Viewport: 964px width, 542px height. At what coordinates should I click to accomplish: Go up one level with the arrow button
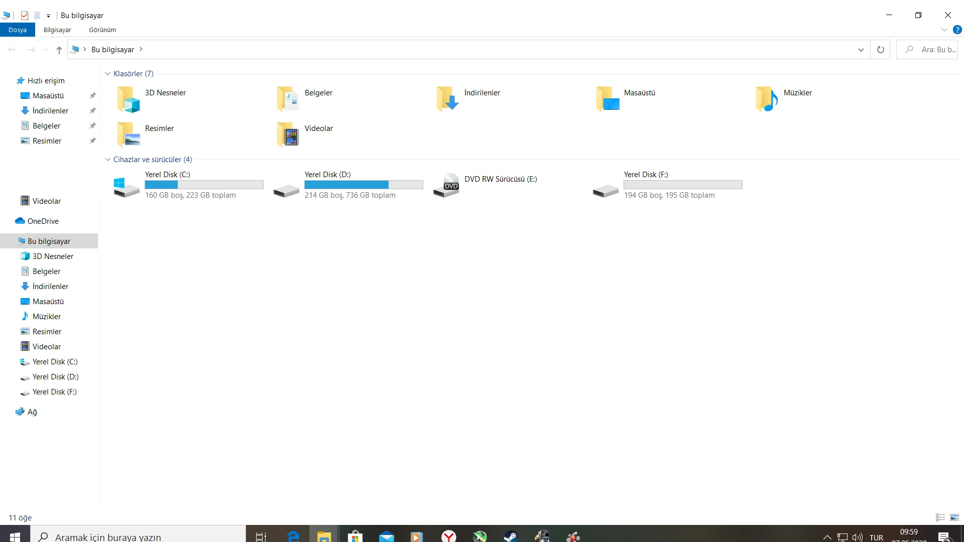(x=59, y=50)
